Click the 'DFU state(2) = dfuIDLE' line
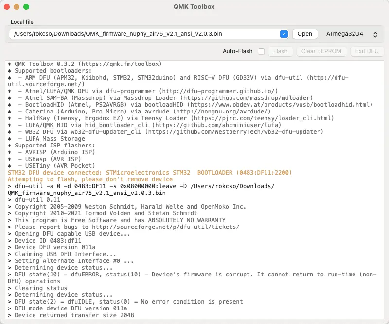 coord(125,302)
